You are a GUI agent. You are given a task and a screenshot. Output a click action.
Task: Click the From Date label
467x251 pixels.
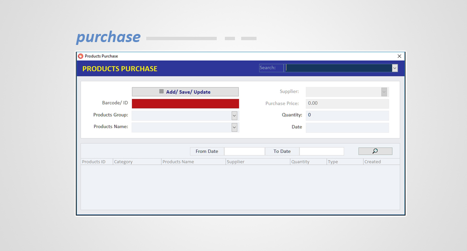point(207,151)
